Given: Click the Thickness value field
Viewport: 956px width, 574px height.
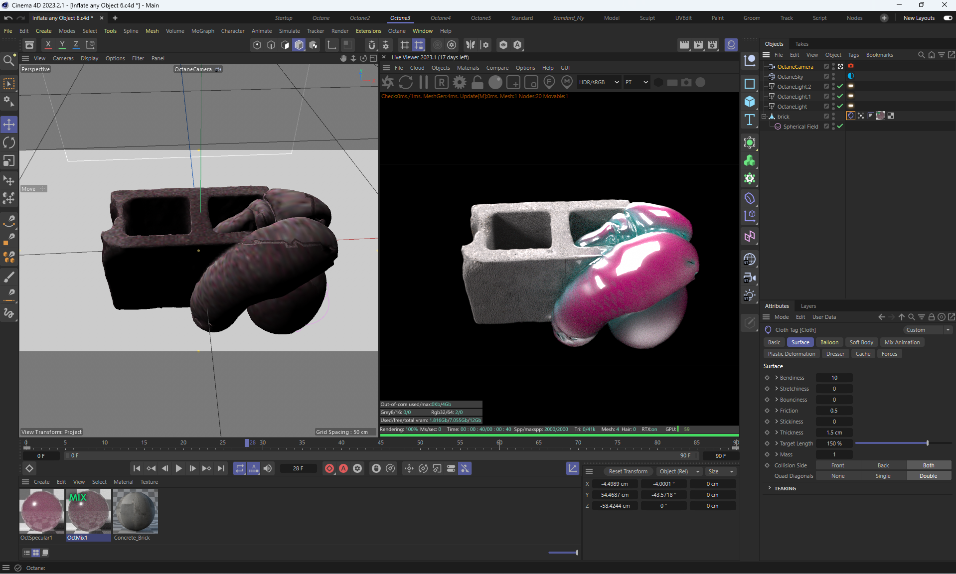Looking at the screenshot, I should [x=834, y=432].
